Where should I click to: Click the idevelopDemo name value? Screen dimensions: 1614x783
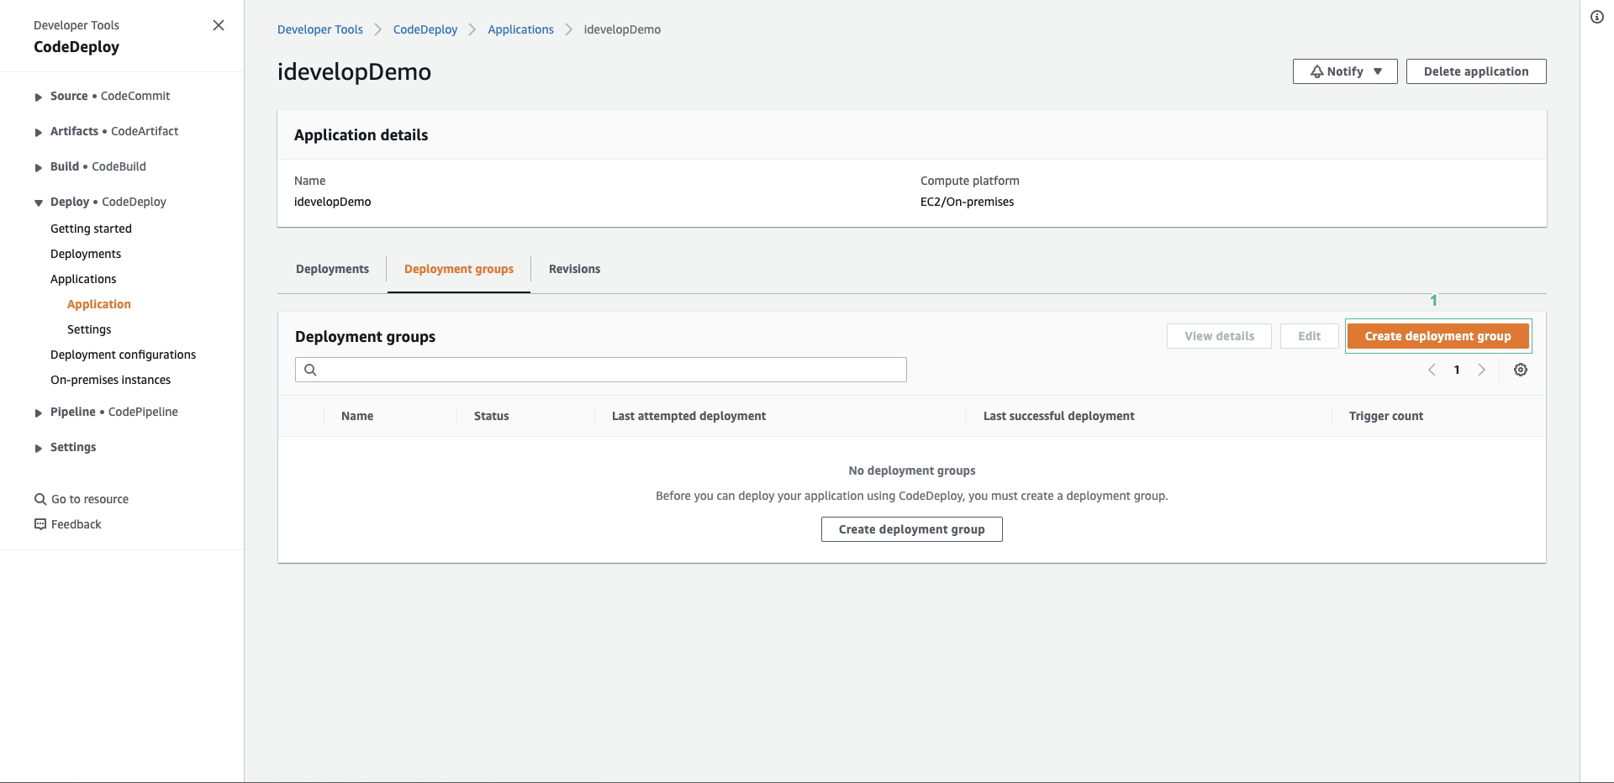333,202
